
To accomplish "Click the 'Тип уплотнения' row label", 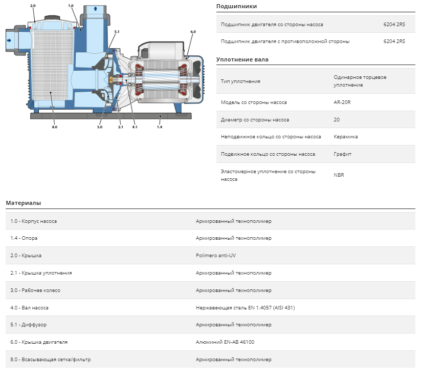I will (240, 81).
